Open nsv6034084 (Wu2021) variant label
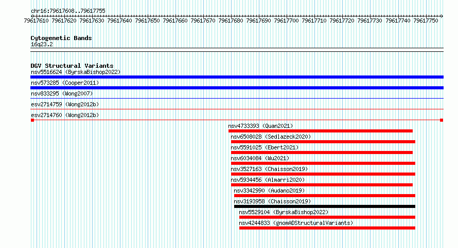 (x=260, y=158)
